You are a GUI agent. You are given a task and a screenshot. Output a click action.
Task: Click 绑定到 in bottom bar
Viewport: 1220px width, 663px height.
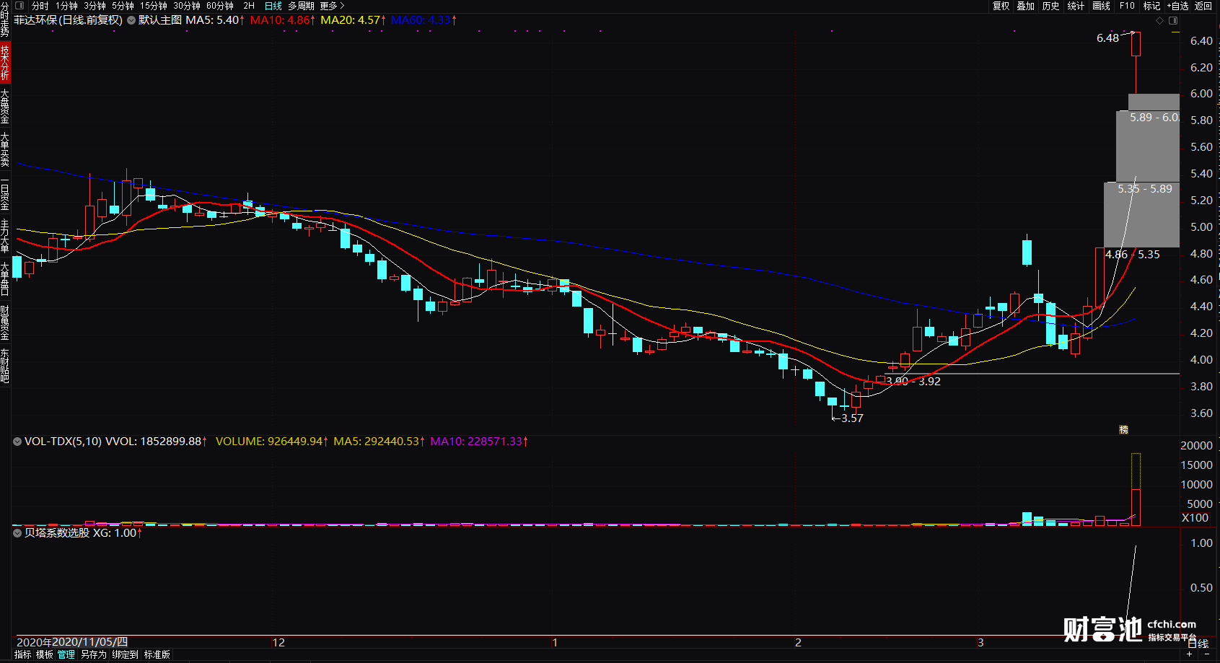click(x=126, y=655)
